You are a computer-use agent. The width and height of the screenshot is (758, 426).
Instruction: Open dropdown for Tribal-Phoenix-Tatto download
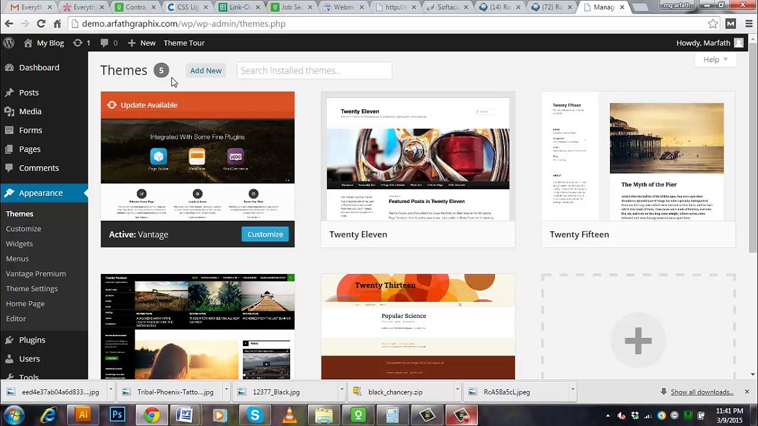tap(226, 392)
